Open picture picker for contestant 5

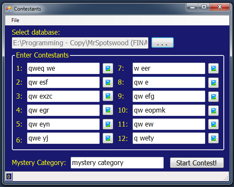pos(108,124)
